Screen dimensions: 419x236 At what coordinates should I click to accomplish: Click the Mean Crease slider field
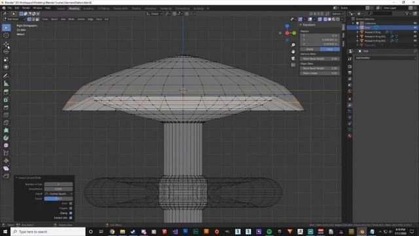coord(320,73)
